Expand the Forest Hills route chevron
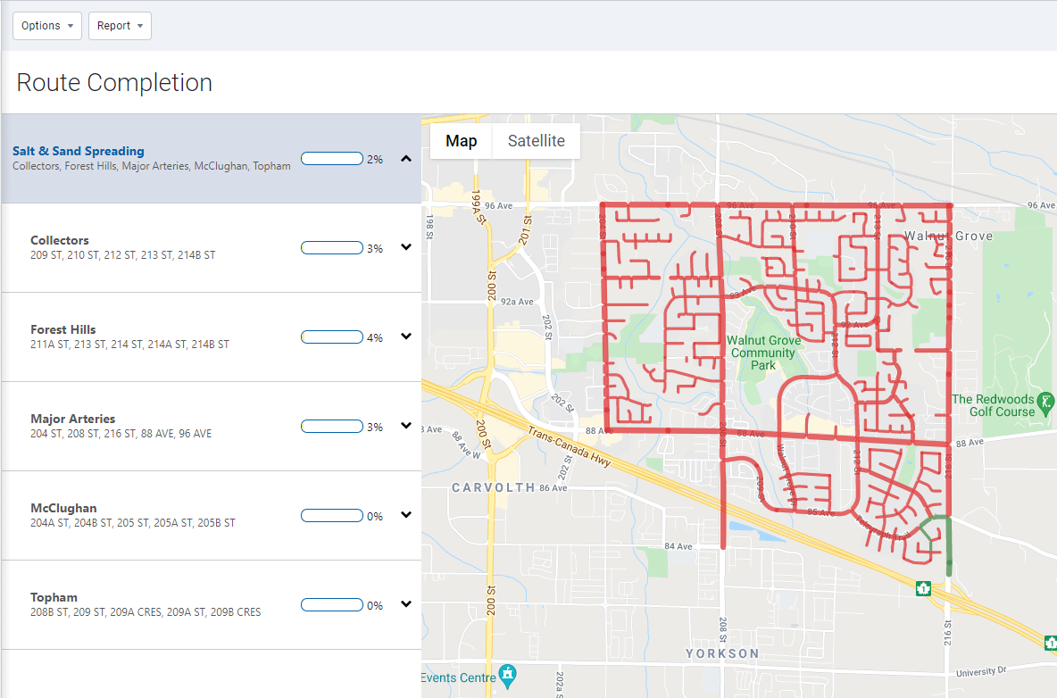Image resolution: width=1057 pixels, height=698 pixels. tap(406, 337)
